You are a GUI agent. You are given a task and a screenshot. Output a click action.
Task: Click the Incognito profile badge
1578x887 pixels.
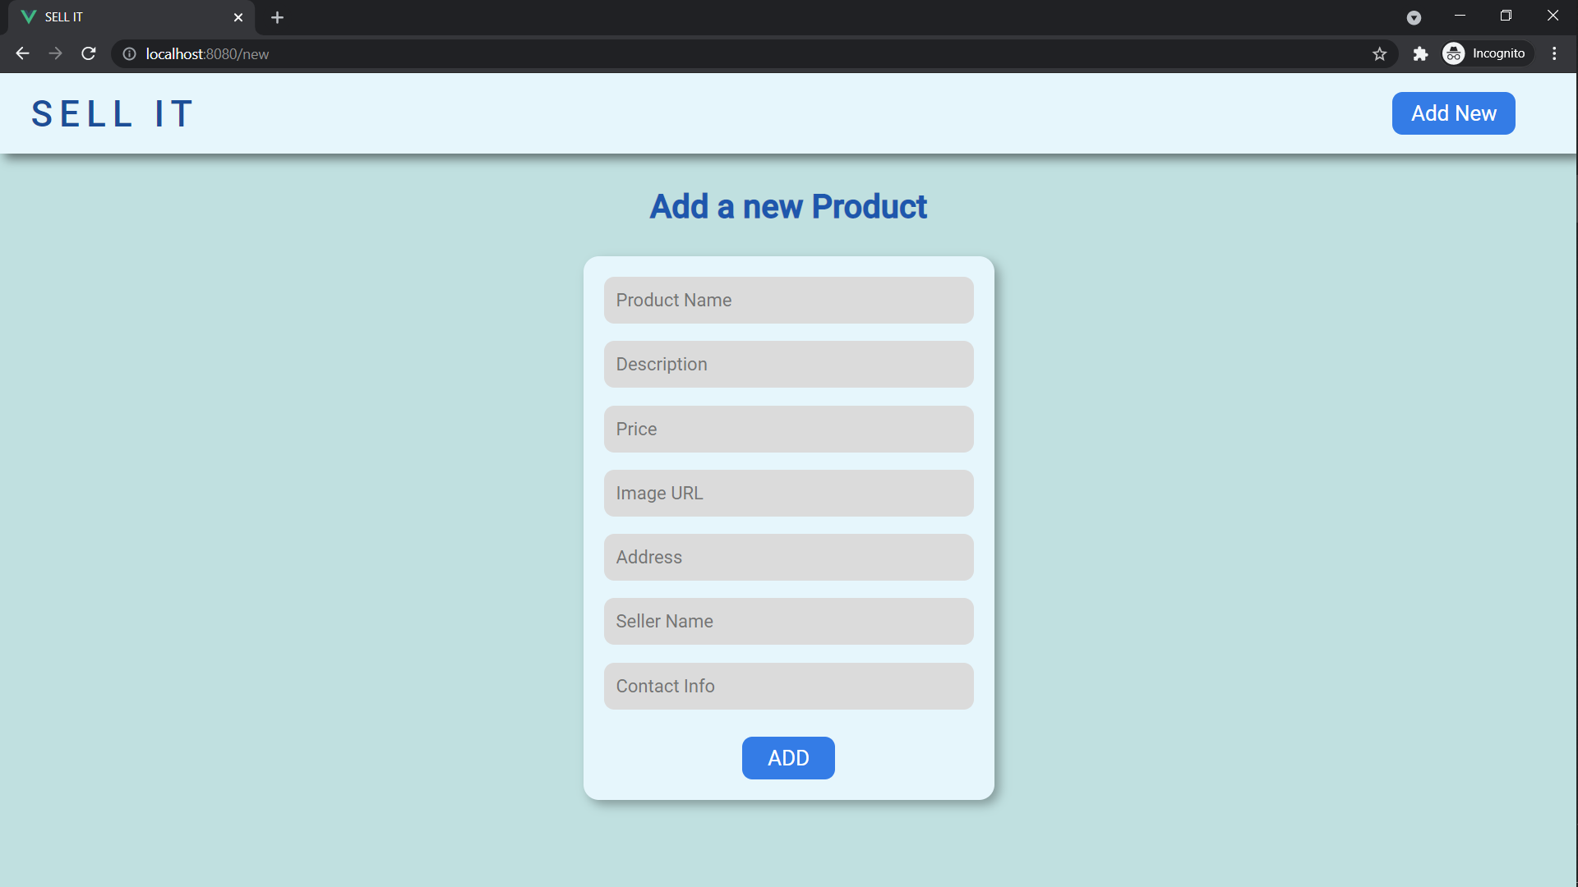(1487, 53)
